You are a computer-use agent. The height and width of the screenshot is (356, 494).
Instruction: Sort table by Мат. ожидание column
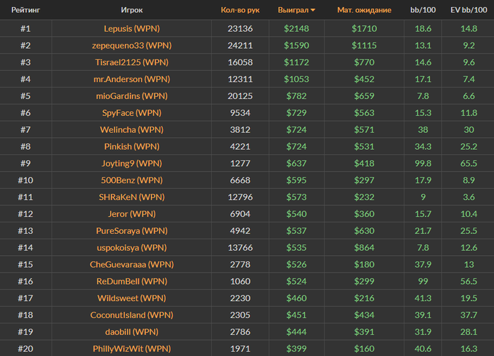coord(364,11)
